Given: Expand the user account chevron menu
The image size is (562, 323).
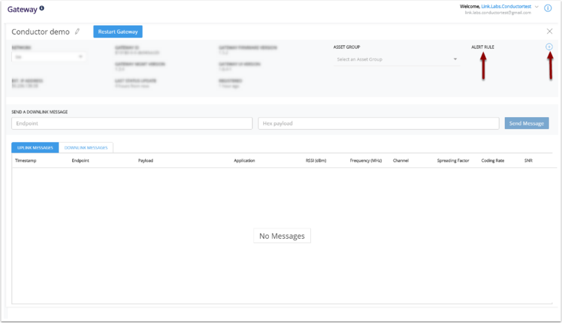Looking at the screenshot, I should click(537, 7).
